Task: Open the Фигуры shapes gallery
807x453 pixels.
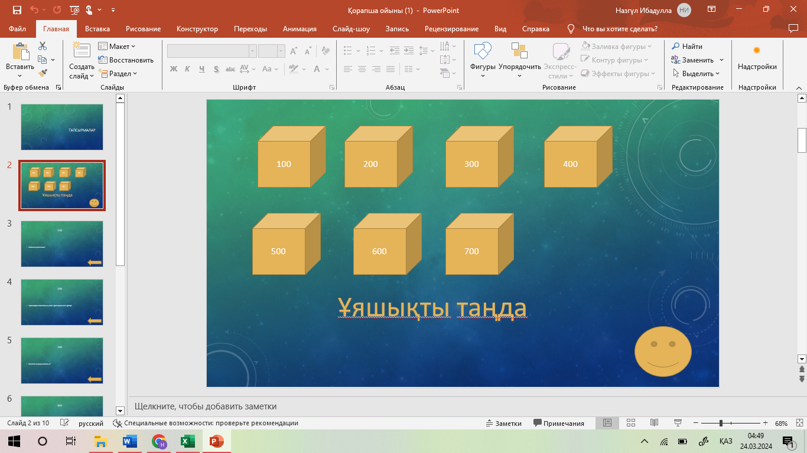Action: pos(483,60)
